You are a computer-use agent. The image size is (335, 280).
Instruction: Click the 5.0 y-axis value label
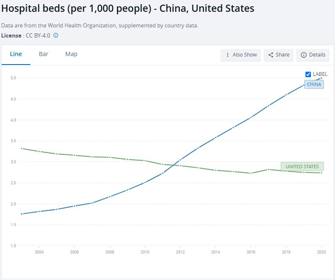[13, 78]
